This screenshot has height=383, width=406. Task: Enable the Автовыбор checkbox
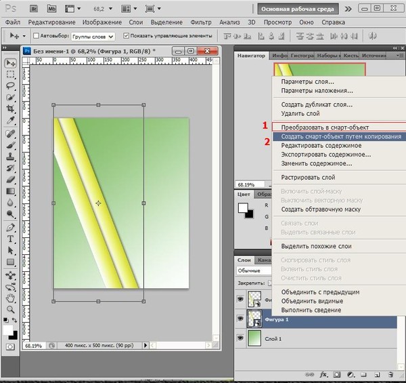(x=36, y=36)
